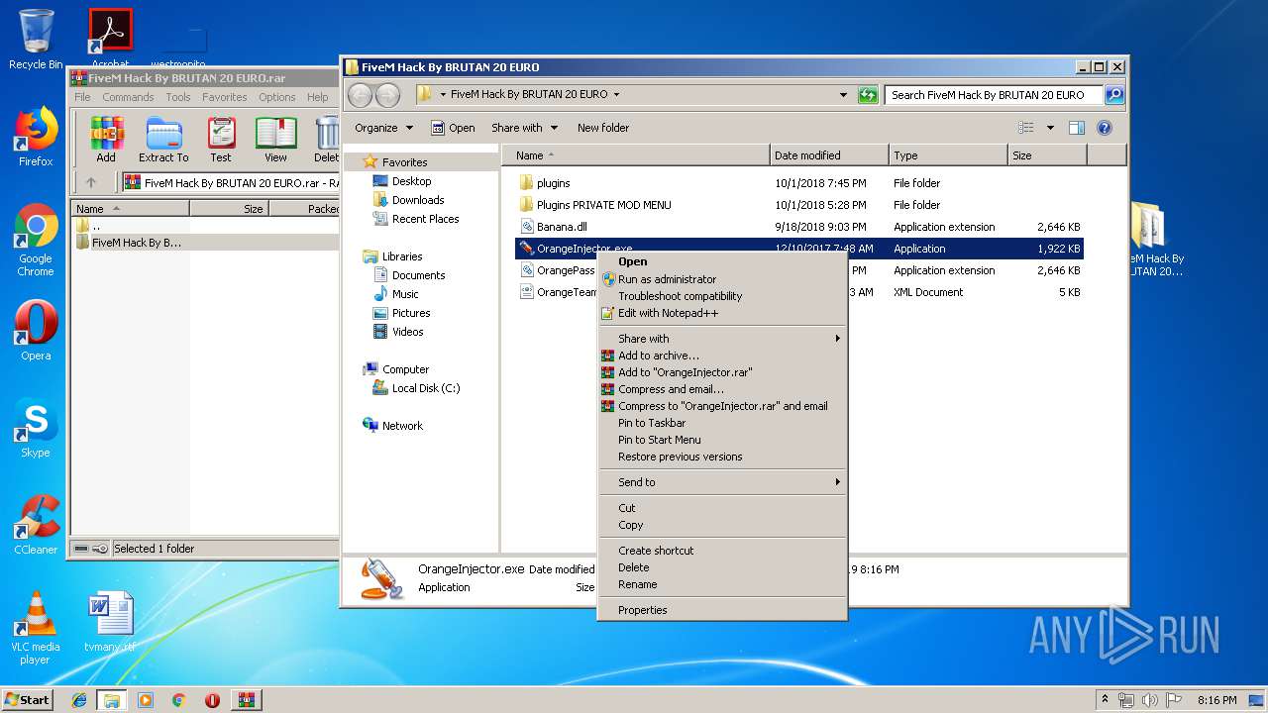Click the Start button
Screen dimensions: 1268x713
[28, 700]
